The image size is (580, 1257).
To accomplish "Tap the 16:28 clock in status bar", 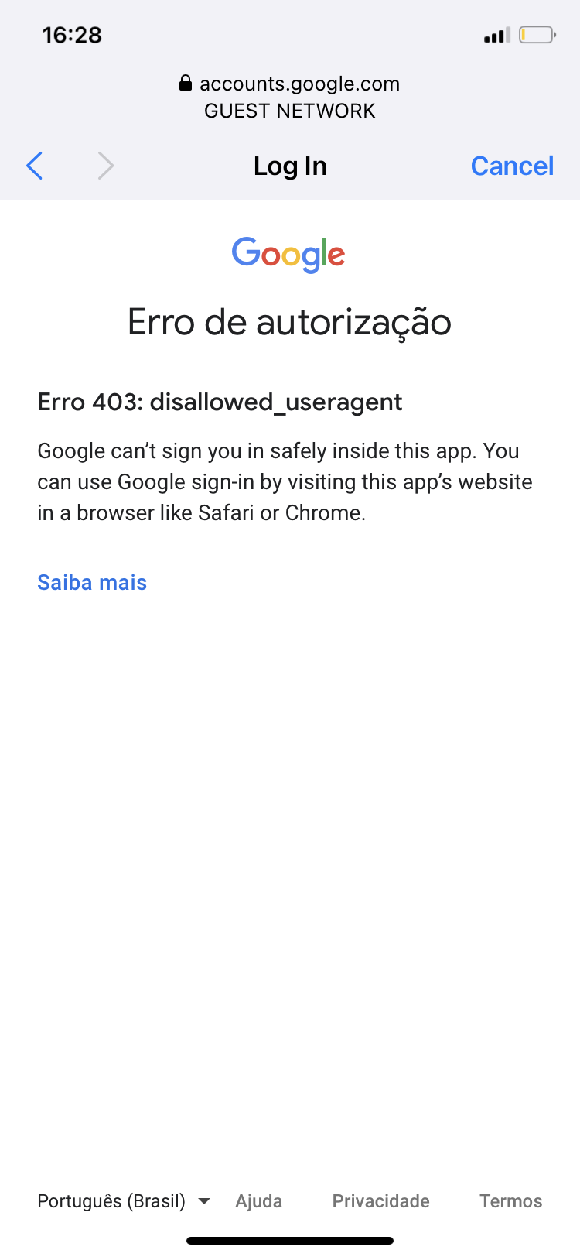I will point(72,35).
